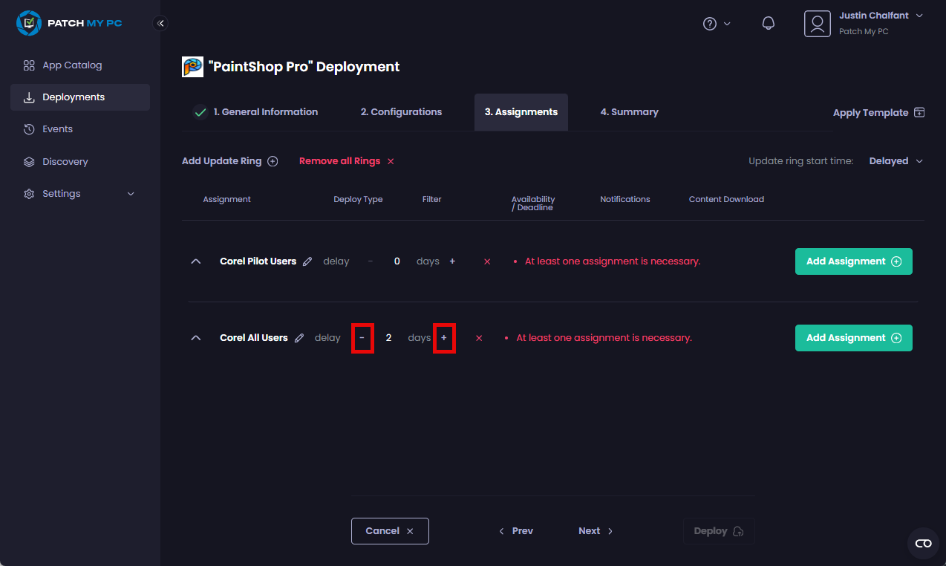Open the notification bell
This screenshot has width=946, height=566.
click(768, 23)
